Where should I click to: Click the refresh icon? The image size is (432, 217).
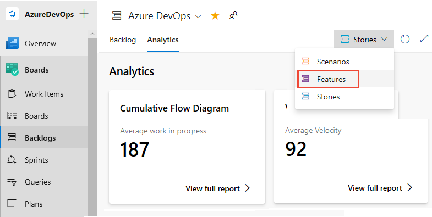(x=404, y=40)
